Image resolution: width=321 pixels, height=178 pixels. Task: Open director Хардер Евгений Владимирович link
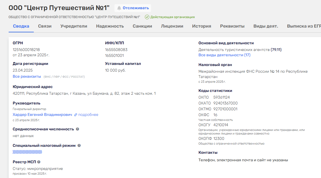(42, 115)
